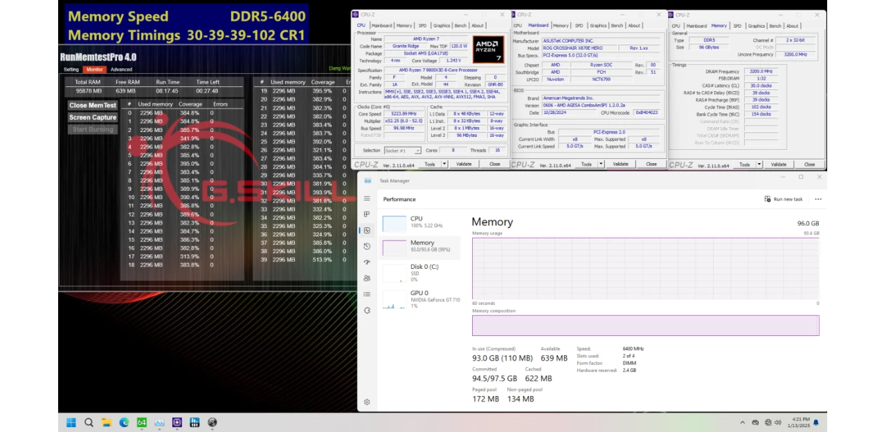The height and width of the screenshot is (432, 886).
Task: Click the Core Speed value 5223.89 MHz
Action: click(404, 113)
